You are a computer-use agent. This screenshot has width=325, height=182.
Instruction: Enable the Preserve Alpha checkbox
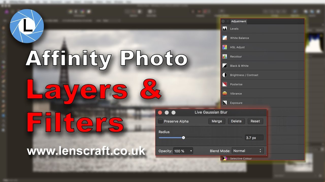[160, 121]
